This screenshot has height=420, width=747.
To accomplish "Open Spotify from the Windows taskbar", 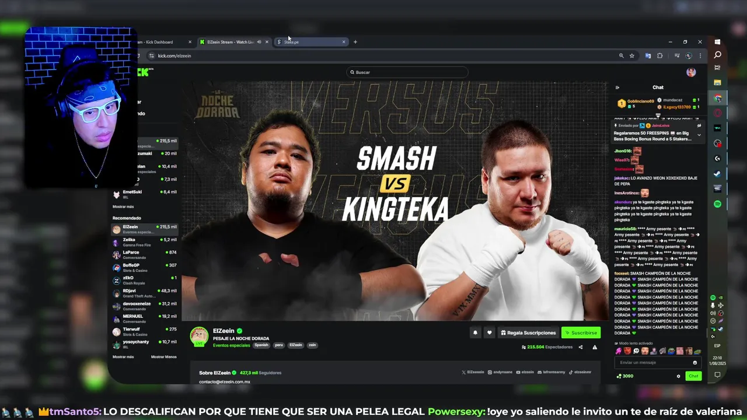I will pos(717,204).
